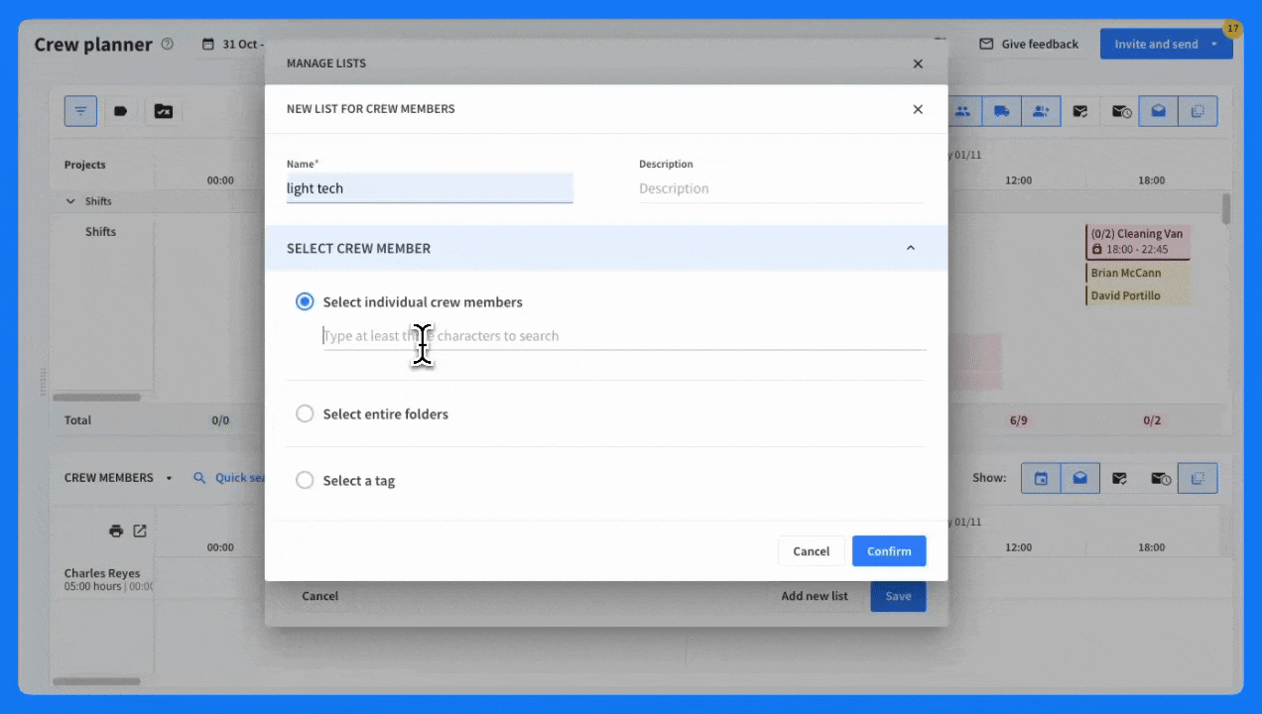Click the help question mark beside Crew planner

(167, 44)
